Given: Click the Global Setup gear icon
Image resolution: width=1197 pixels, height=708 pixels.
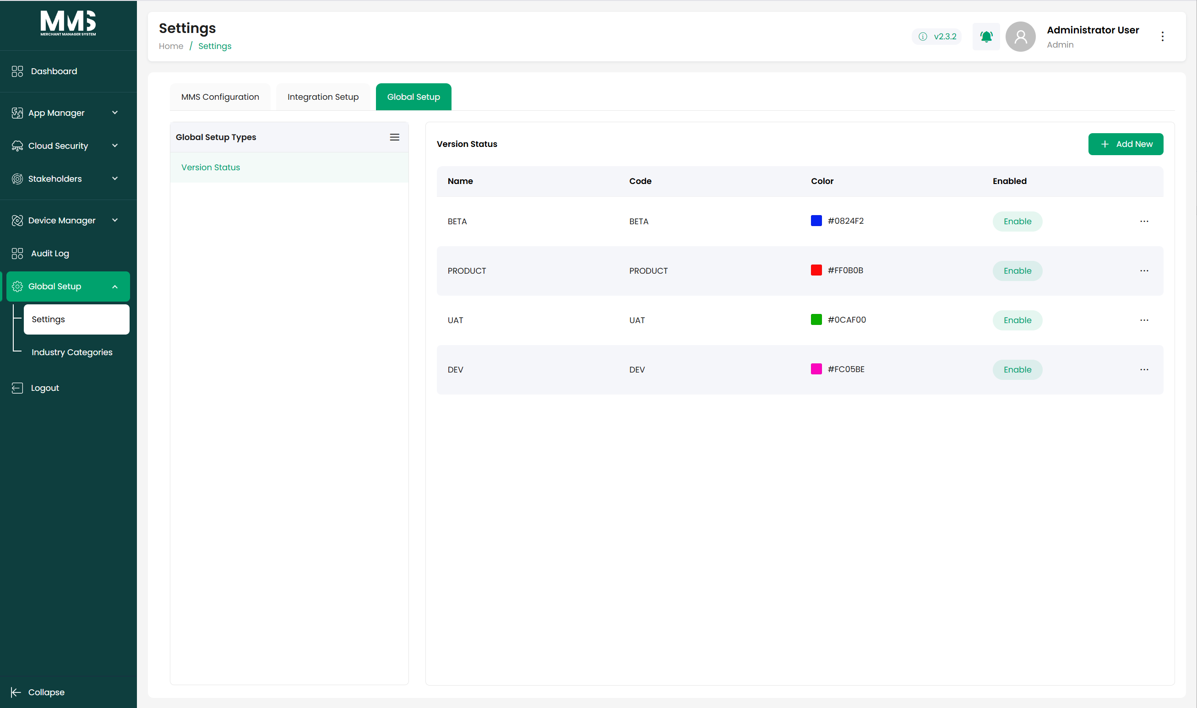Looking at the screenshot, I should point(17,286).
